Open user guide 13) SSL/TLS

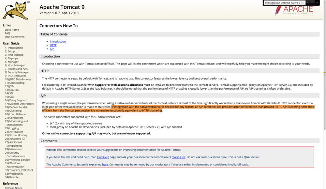tap(12, 90)
